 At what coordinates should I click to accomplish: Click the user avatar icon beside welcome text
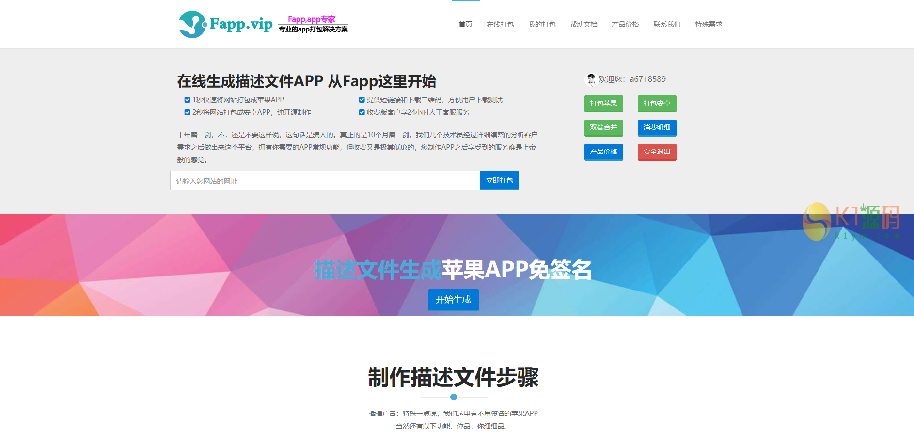[x=591, y=79]
